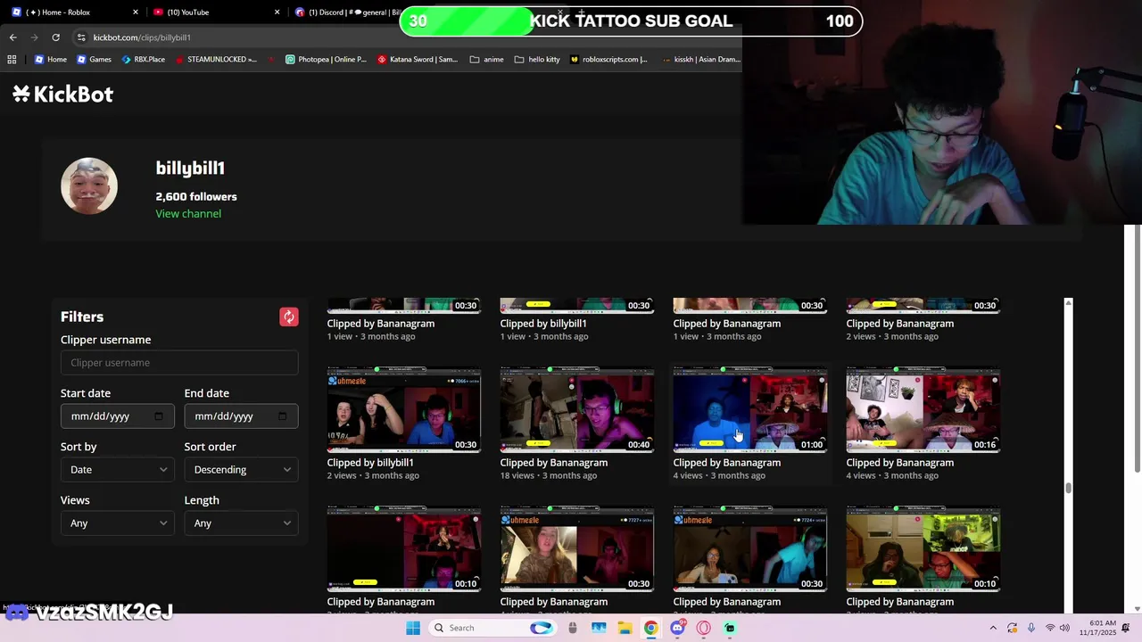Click the clips list scrollbar thumb

click(x=1068, y=488)
